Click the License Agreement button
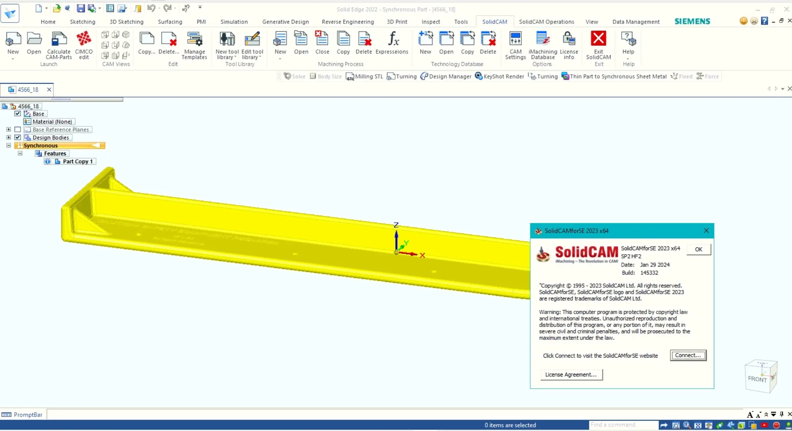This screenshot has width=792, height=431. click(x=571, y=375)
